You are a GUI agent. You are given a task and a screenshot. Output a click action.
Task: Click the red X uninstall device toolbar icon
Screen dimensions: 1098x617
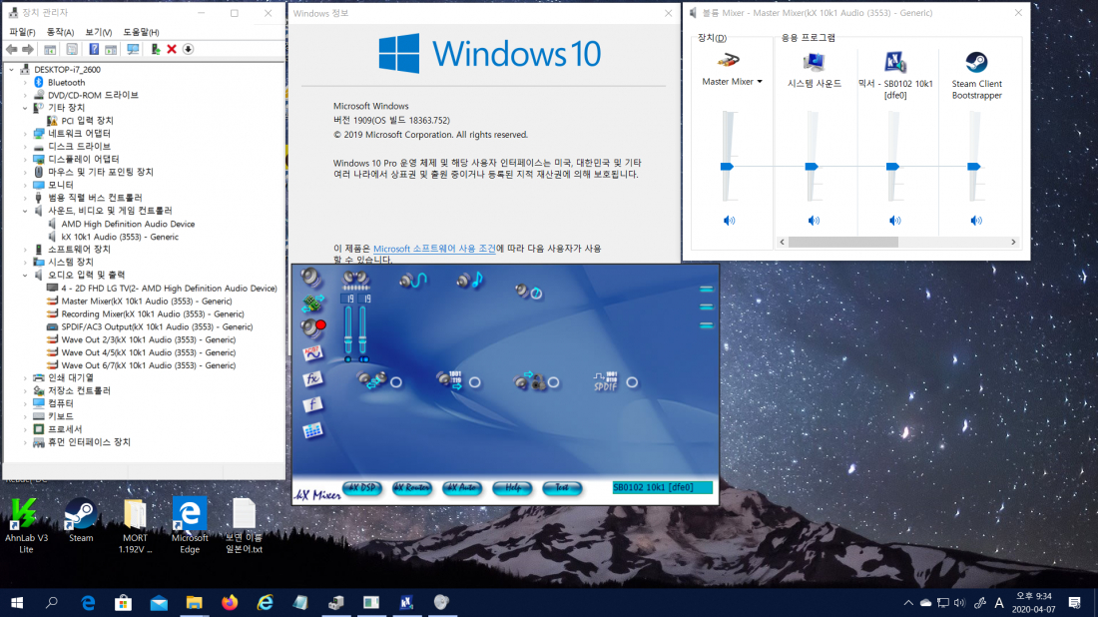coord(172,49)
